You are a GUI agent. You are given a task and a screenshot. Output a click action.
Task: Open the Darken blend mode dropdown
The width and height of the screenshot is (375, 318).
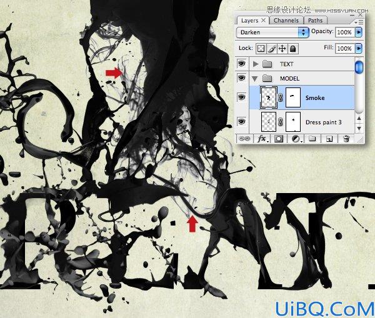click(x=272, y=32)
